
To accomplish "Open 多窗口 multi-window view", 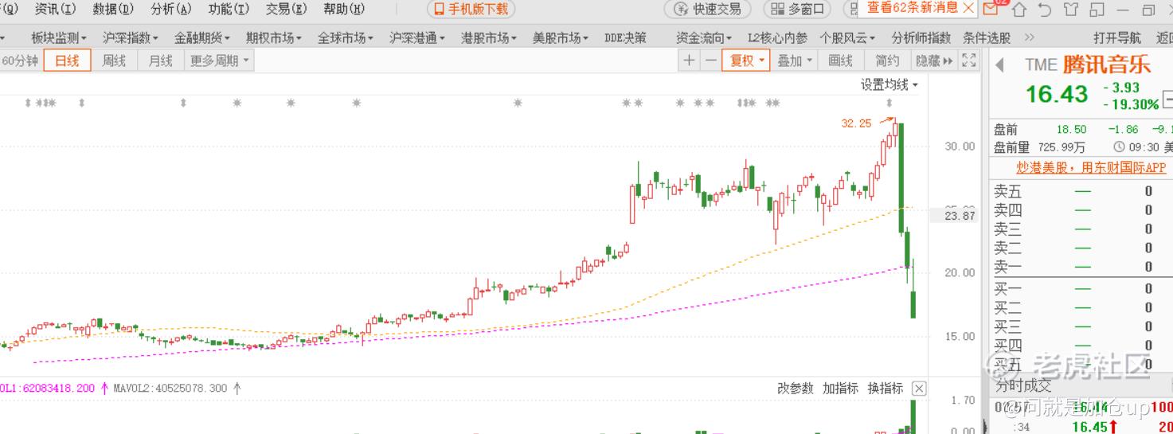I will (797, 9).
